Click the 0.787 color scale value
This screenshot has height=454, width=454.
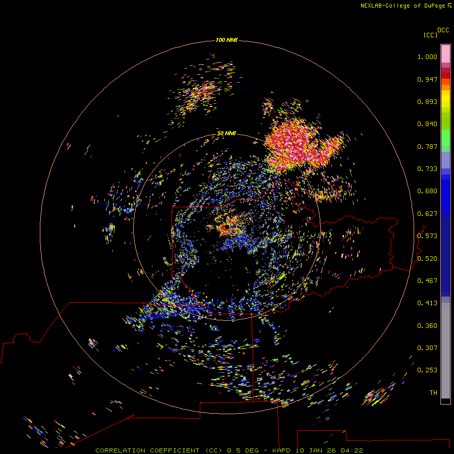[x=427, y=146]
